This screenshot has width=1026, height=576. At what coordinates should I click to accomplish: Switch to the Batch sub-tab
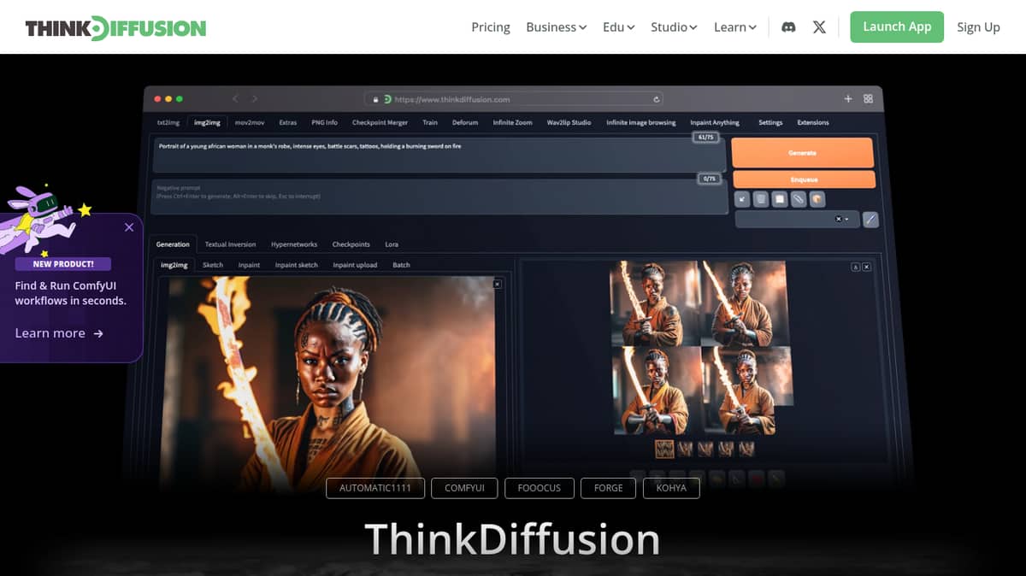point(401,265)
